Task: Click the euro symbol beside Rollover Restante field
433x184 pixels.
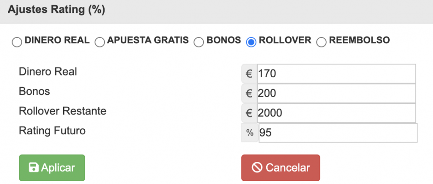Action: tap(249, 113)
